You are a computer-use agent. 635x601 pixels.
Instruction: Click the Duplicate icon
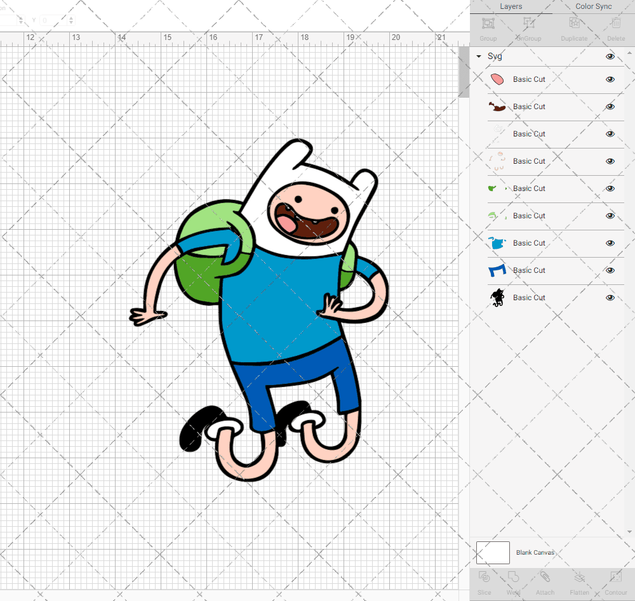[574, 23]
